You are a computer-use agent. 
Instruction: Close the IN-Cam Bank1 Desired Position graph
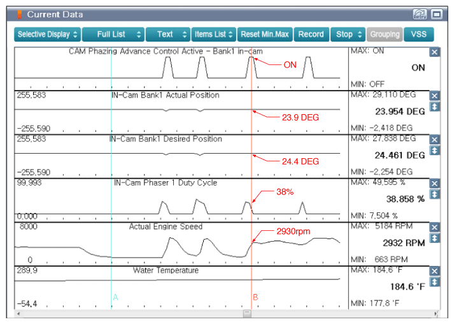click(434, 140)
